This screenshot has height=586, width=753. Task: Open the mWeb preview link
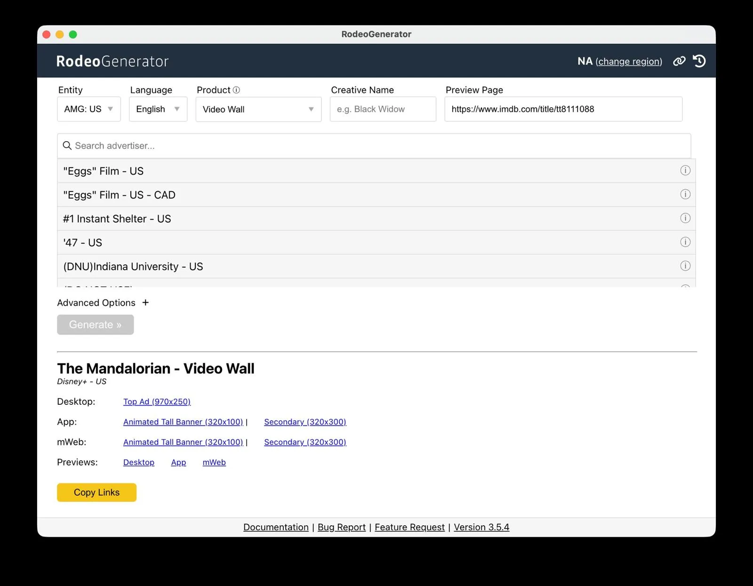tap(214, 462)
